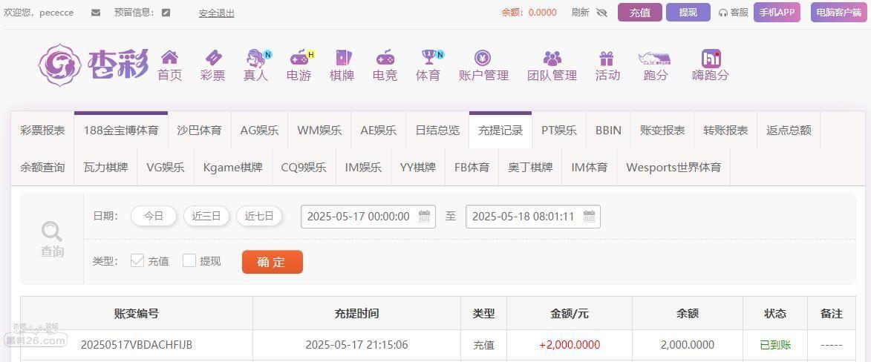Switch to the 彩票报表 tab
This screenshot has width=871, height=362.
click(x=42, y=131)
